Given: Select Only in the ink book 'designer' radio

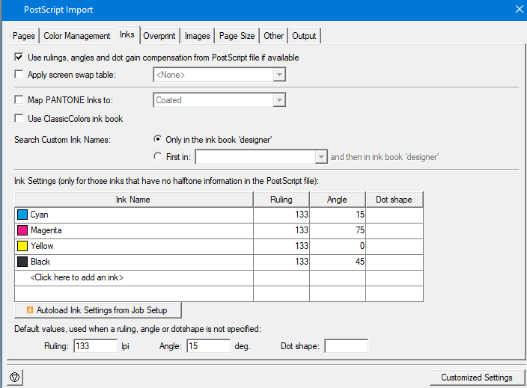Looking at the screenshot, I should click(157, 139).
